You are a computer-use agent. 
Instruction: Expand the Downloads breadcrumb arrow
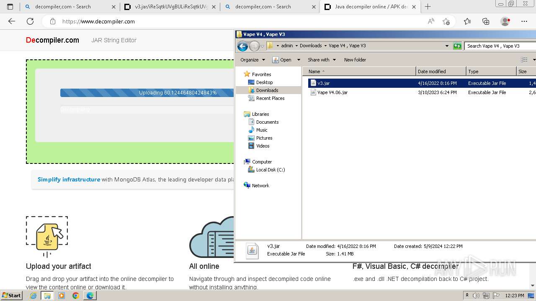[x=325, y=46]
